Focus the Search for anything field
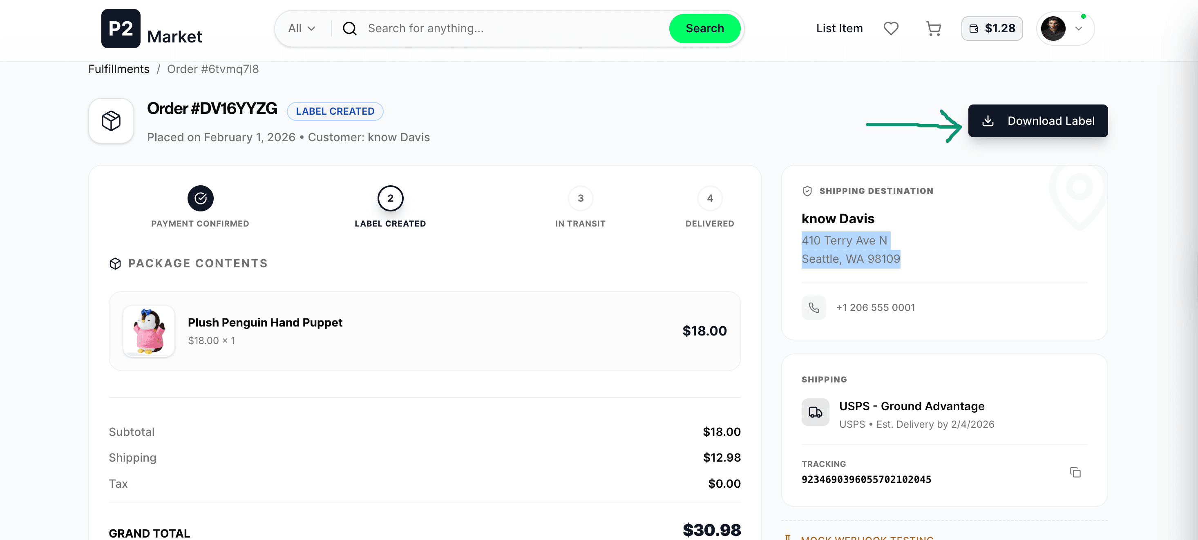The width and height of the screenshot is (1198, 540). pos(512,28)
